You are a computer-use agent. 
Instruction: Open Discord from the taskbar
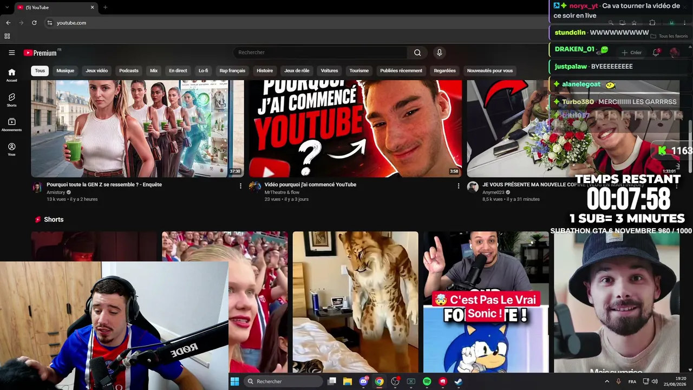coord(364,381)
